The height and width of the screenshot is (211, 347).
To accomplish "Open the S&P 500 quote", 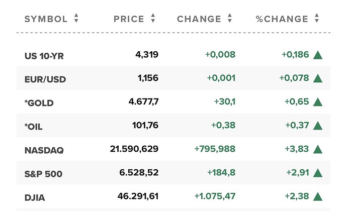I will pos(43,174).
